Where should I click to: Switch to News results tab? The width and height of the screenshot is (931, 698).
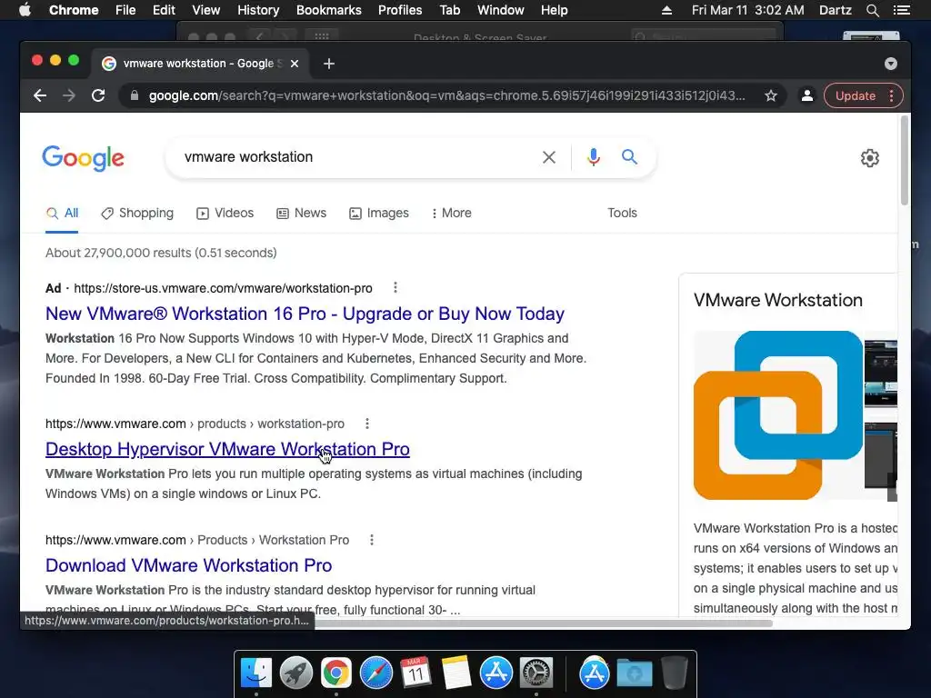302,213
